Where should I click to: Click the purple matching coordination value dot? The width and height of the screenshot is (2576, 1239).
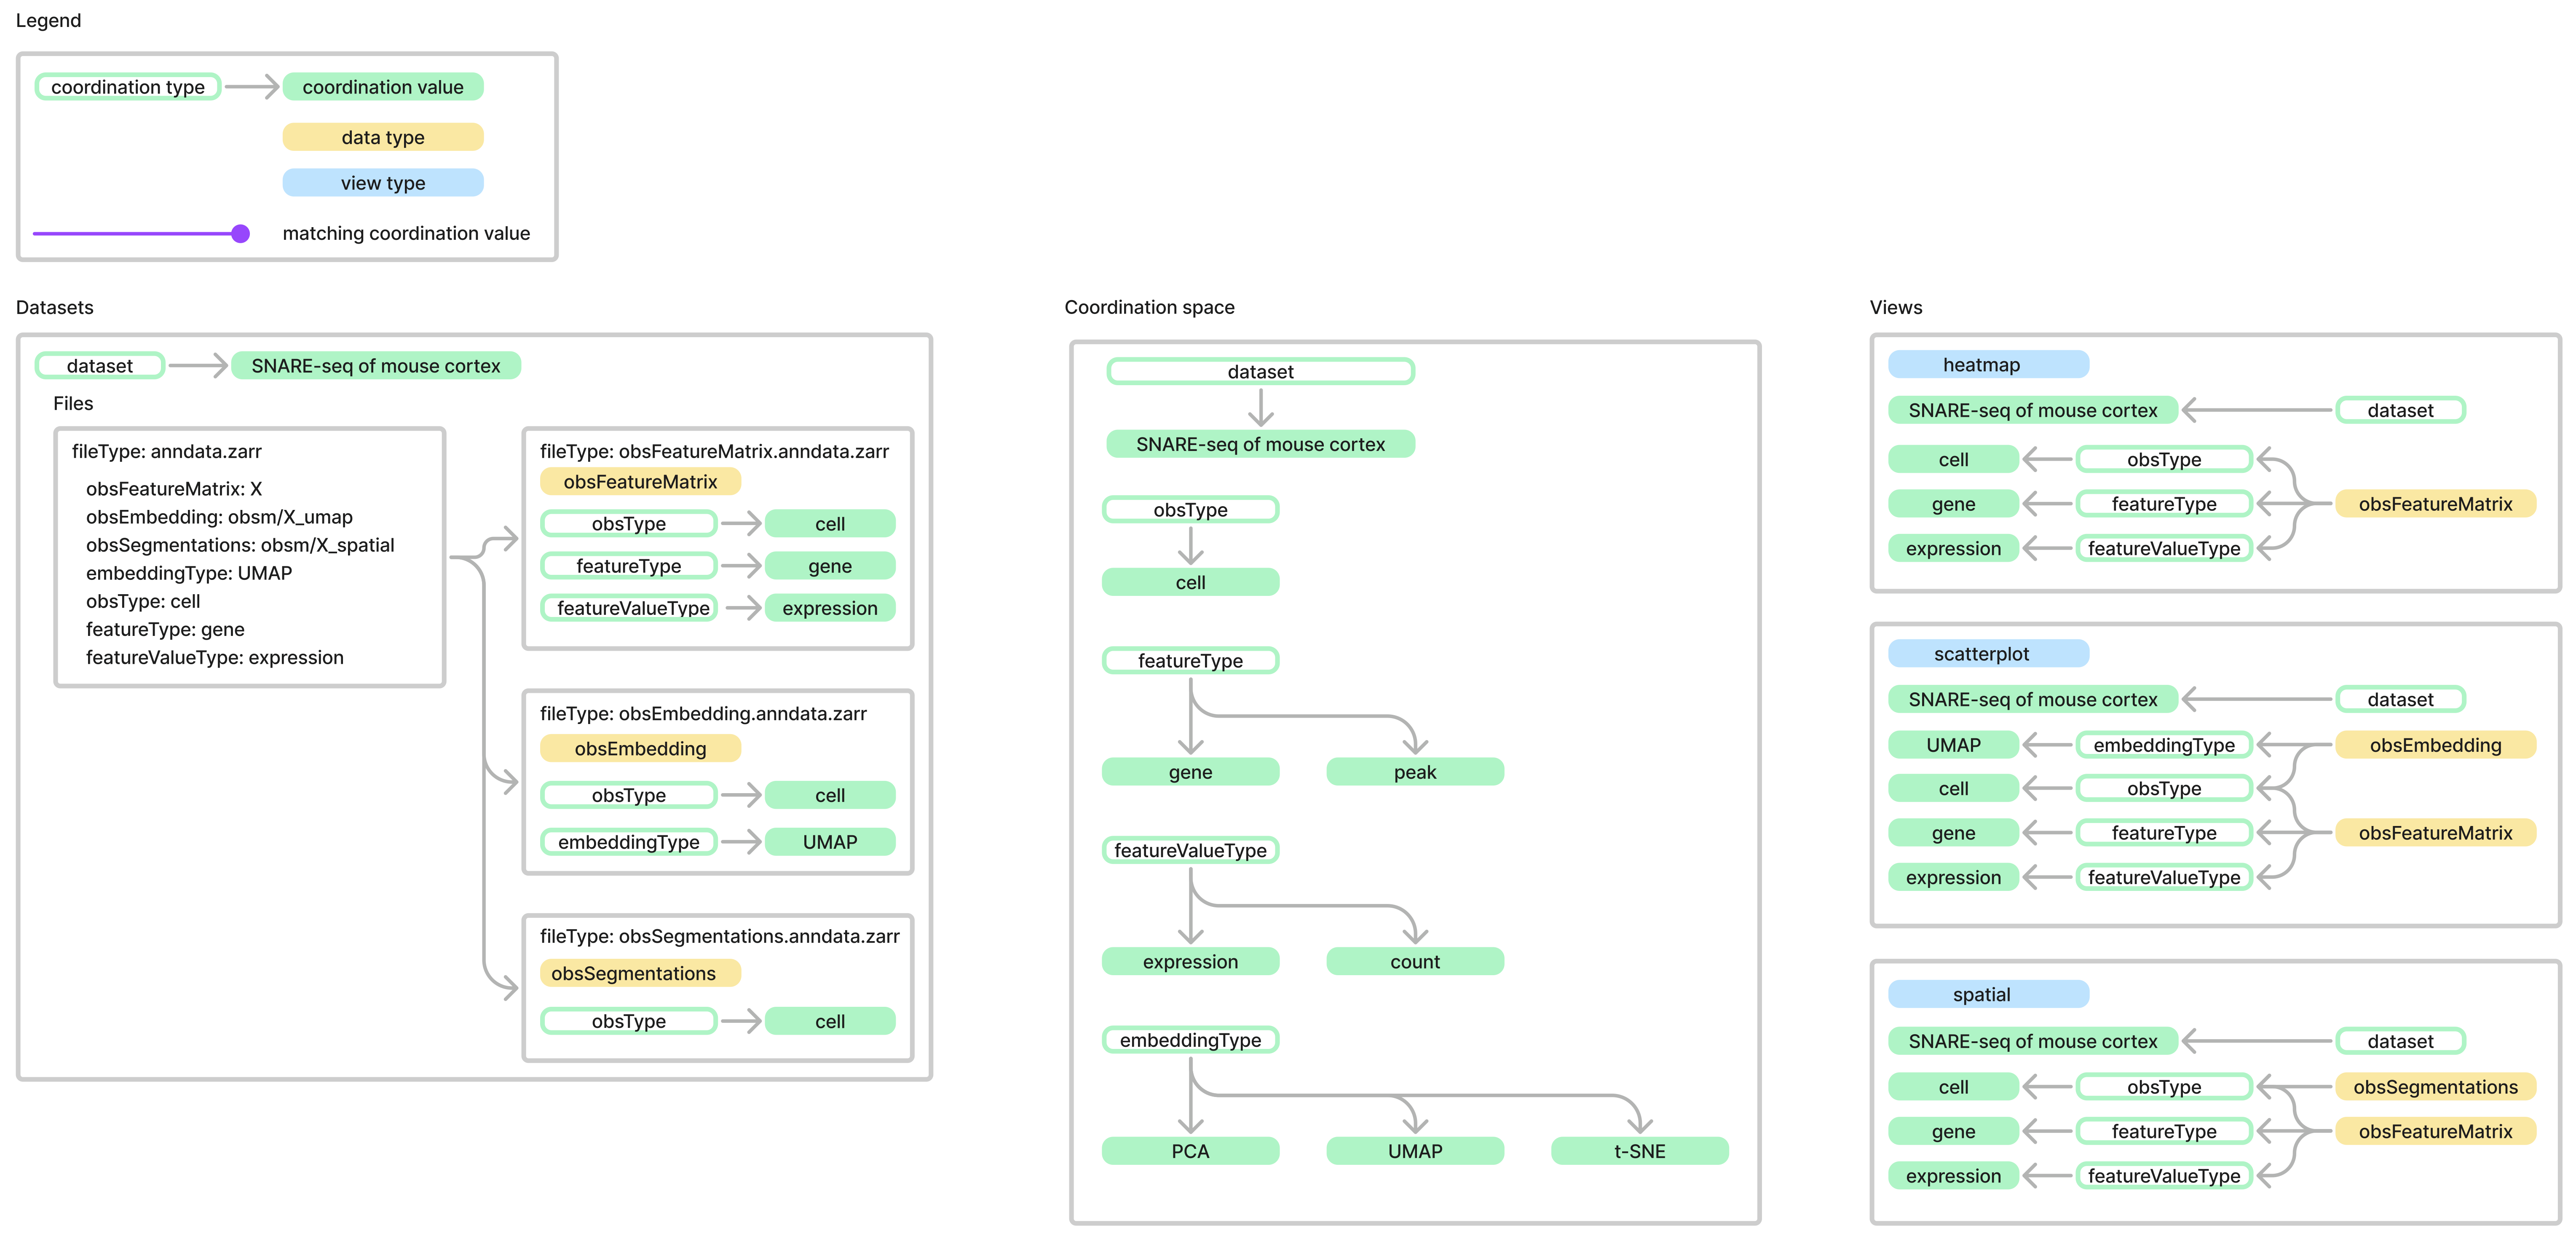pos(240,234)
